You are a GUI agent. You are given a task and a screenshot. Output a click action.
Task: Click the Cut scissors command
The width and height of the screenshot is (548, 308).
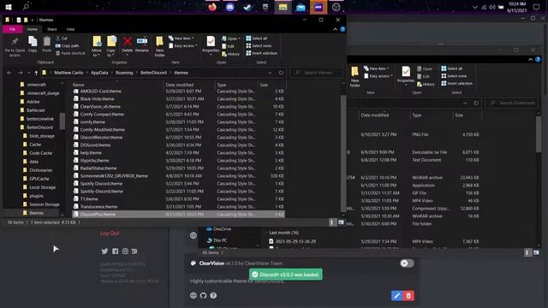point(62,38)
